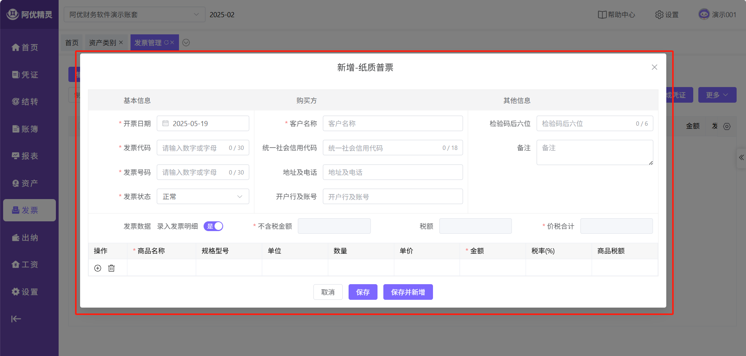
Task: Click the trash delete row icon
Action: pos(111,268)
